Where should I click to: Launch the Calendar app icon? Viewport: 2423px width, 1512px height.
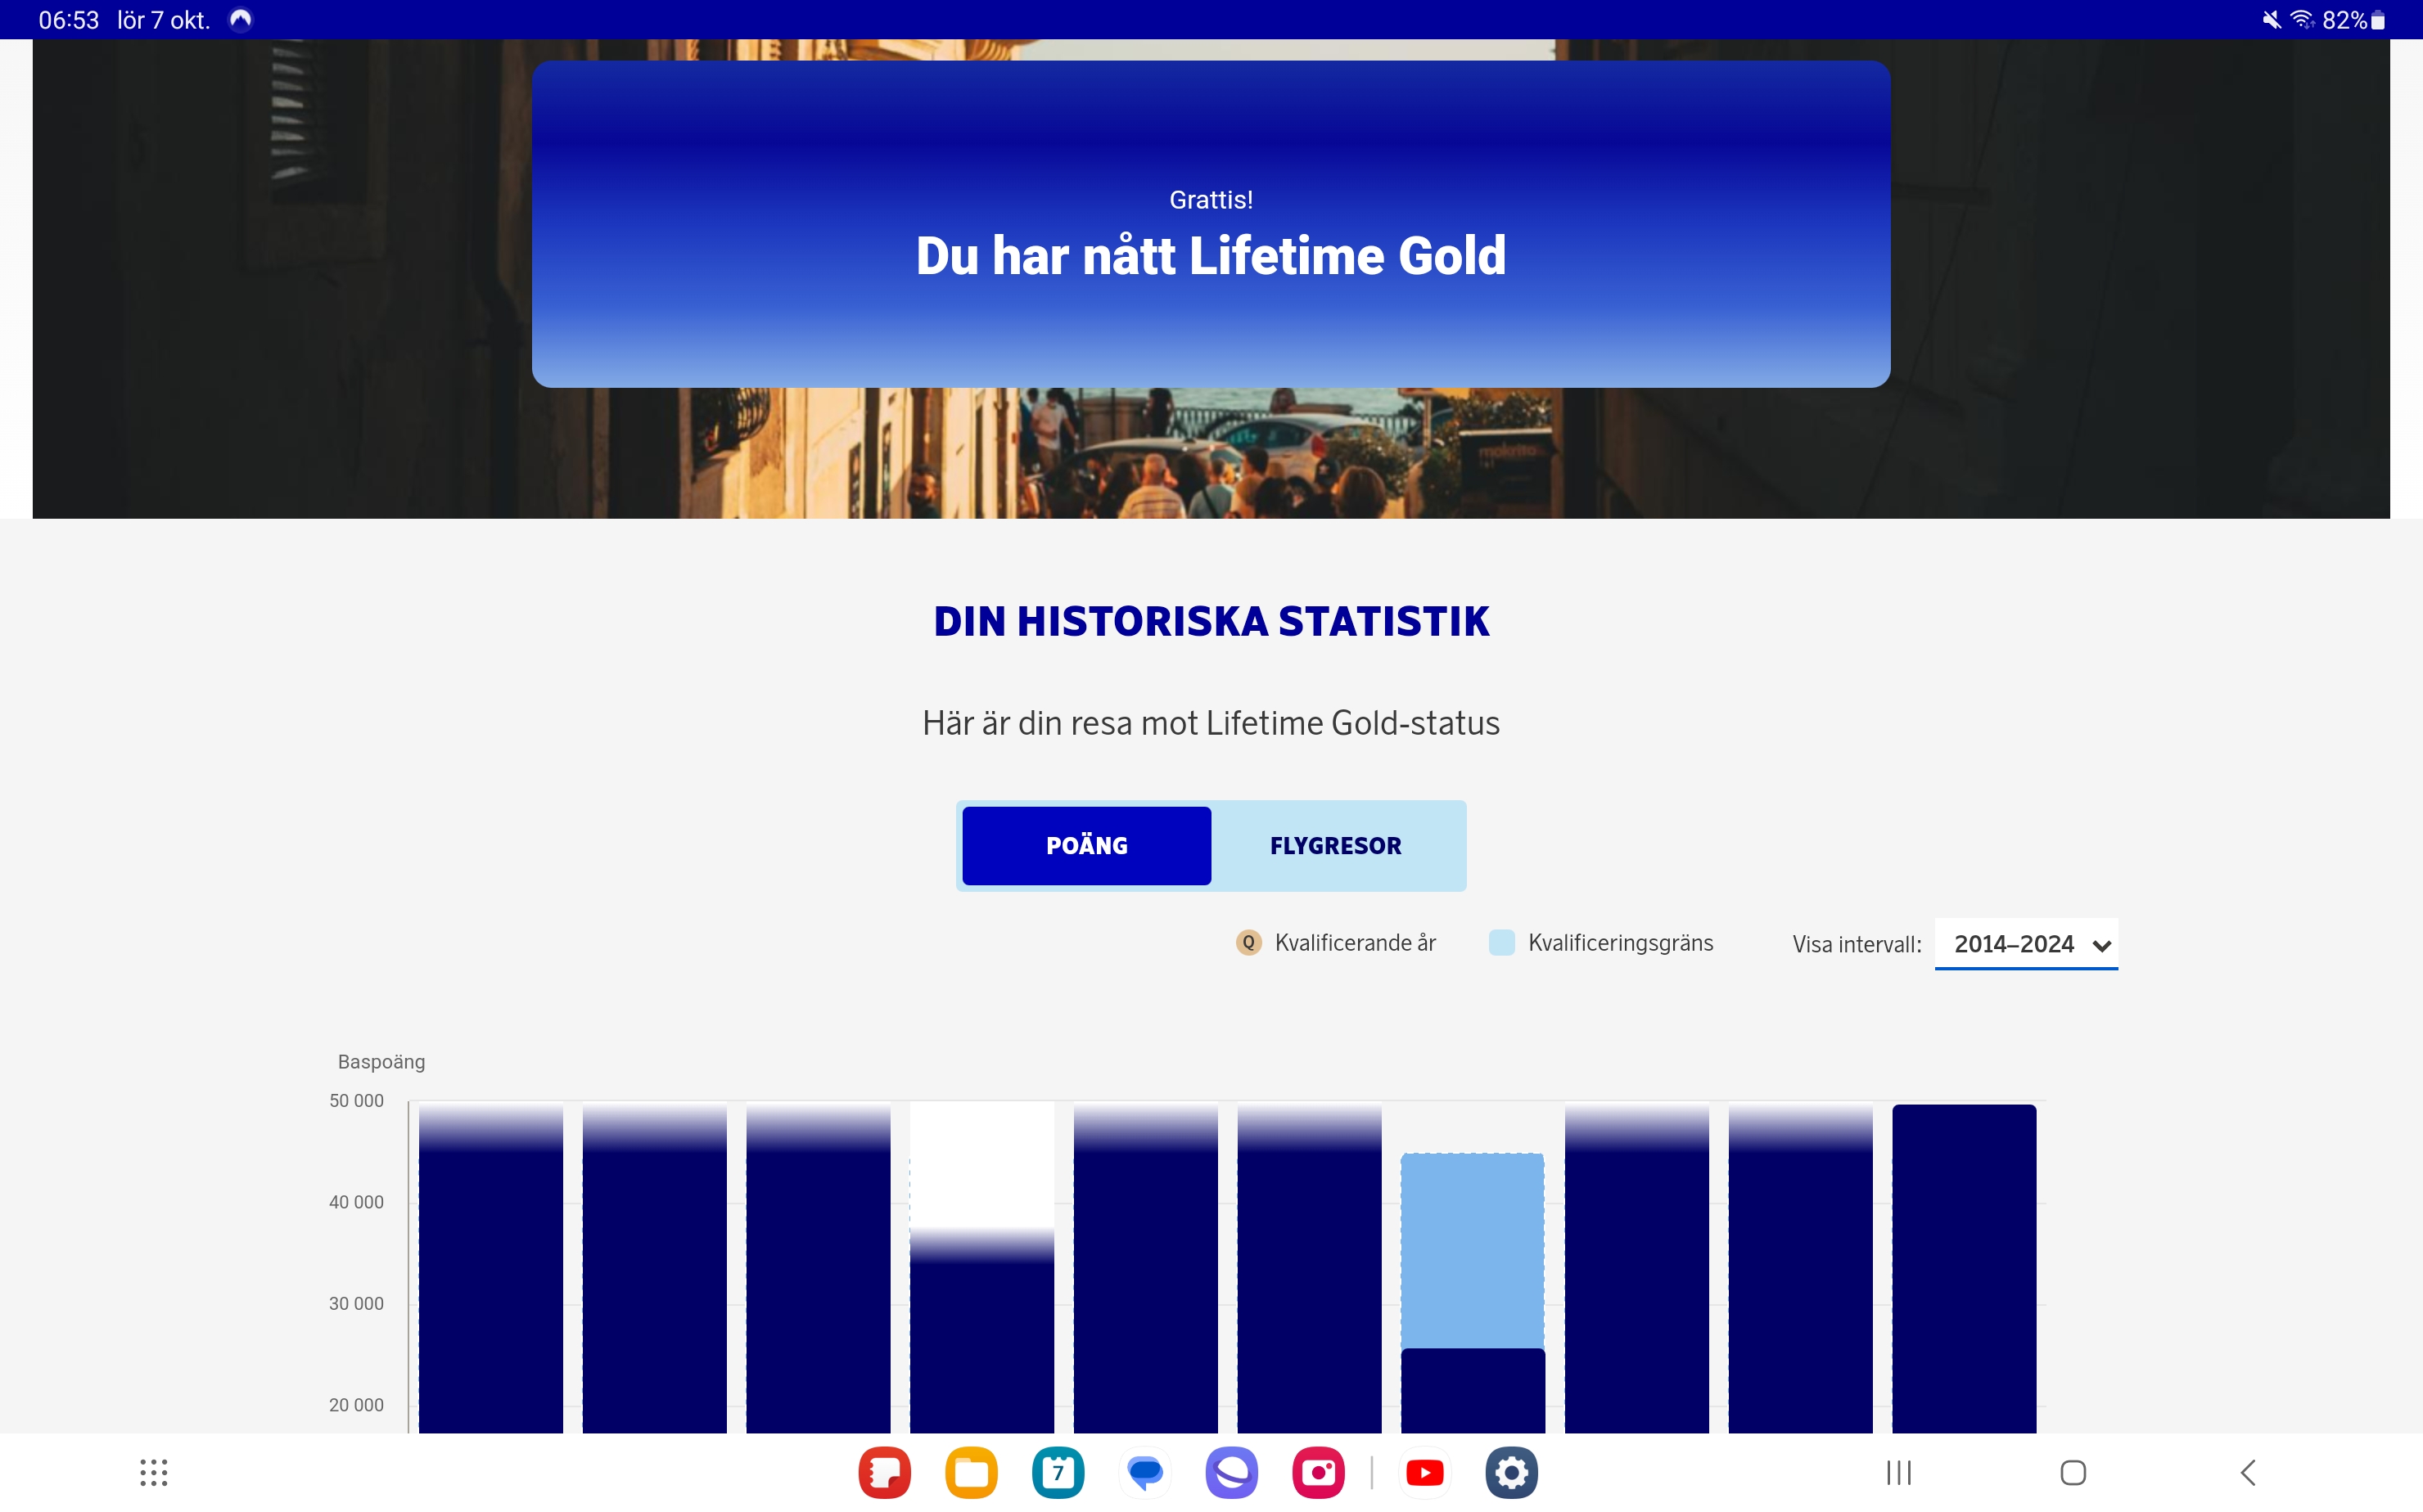[x=1058, y=1472]
